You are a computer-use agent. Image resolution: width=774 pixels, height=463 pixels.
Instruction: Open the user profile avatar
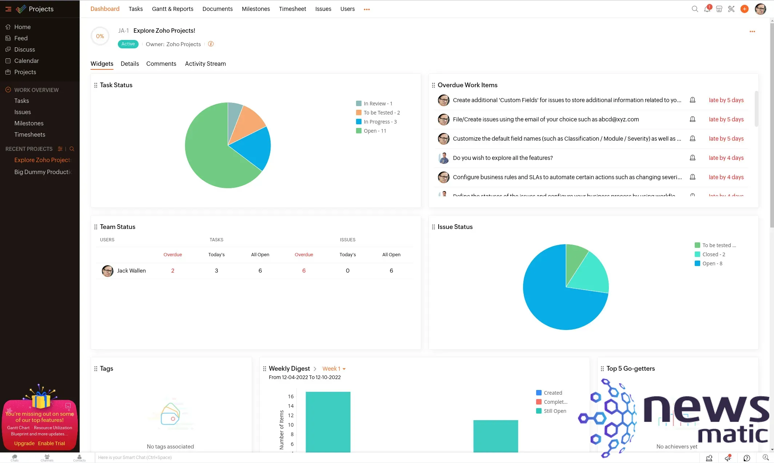(760, 9)
